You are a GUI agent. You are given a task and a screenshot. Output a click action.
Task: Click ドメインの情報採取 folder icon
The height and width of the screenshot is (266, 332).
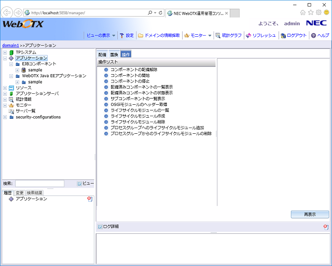coord(141,35)
